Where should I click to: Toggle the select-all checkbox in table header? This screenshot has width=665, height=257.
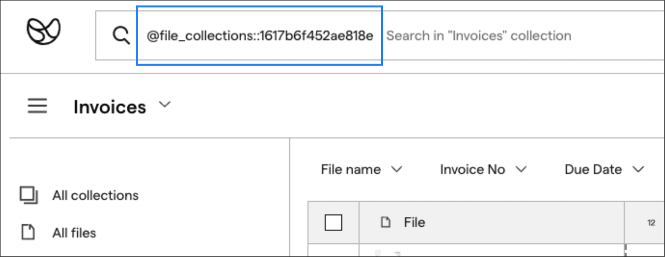tap(333, 223)
